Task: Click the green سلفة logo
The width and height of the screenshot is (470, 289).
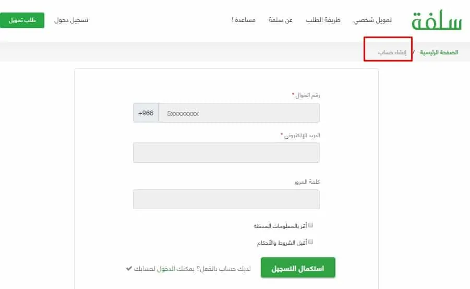Action: pos(437,20)
